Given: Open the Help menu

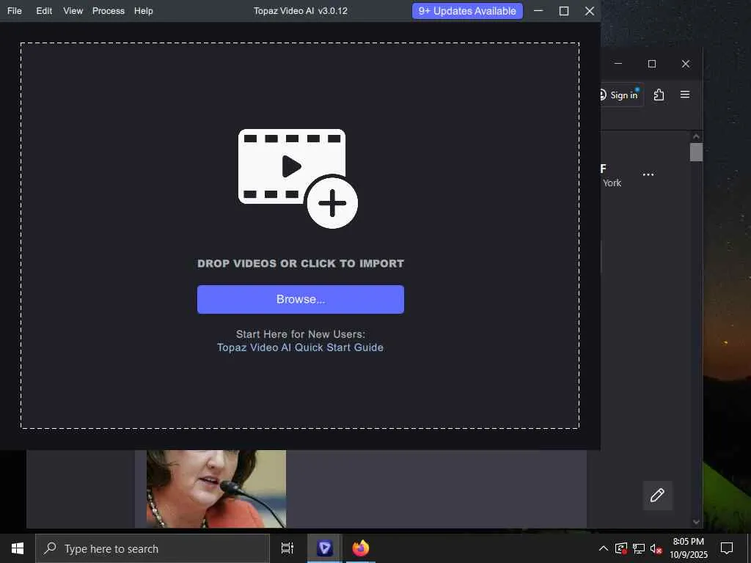Looking at the screenshot, I should pos(143,10).
